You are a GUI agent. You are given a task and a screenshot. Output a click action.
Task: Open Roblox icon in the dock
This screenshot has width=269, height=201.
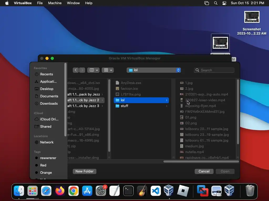[x=183, y=191]
